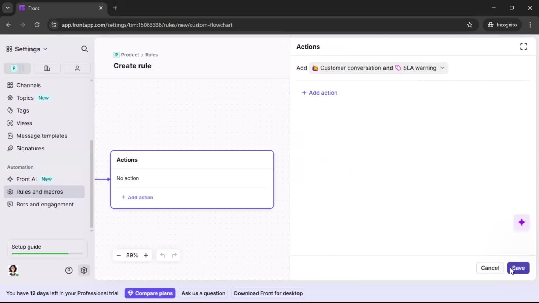
Task: Open the search in Settings sidebar
Action: point(84,49)
